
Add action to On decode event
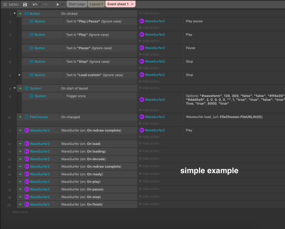(x=149, y=158)
